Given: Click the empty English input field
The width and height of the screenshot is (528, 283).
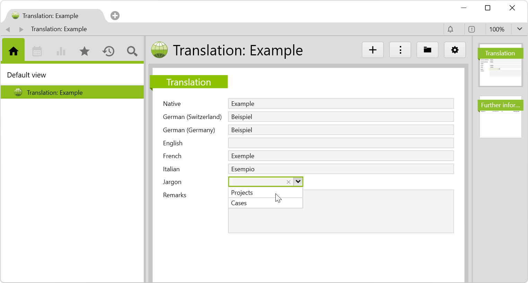Looking at the screenshot, I should click(341, 143).
